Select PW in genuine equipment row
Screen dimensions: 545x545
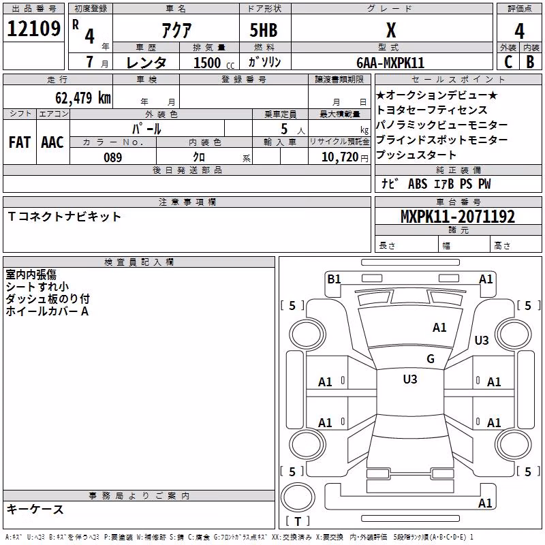click(x=484, y=184)
